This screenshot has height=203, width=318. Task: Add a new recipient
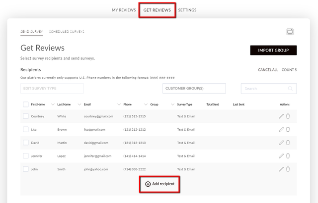coord(160,184)
